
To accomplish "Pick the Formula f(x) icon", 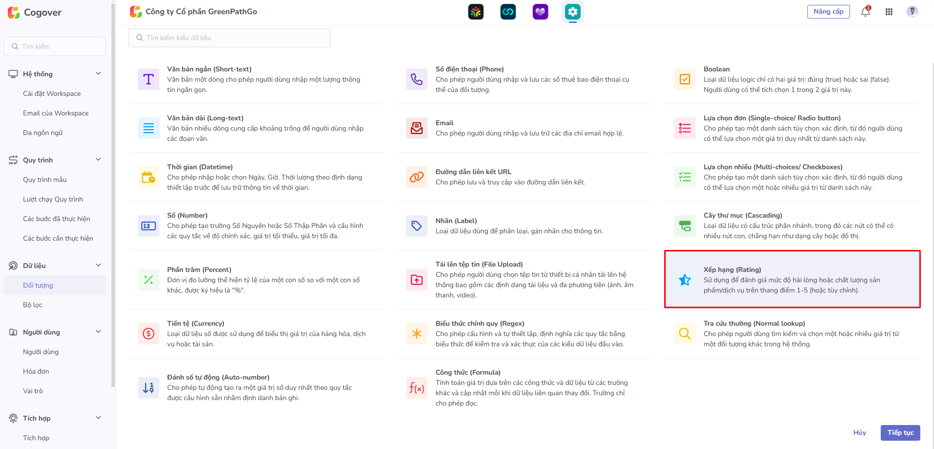I will [x=416, y=388].
